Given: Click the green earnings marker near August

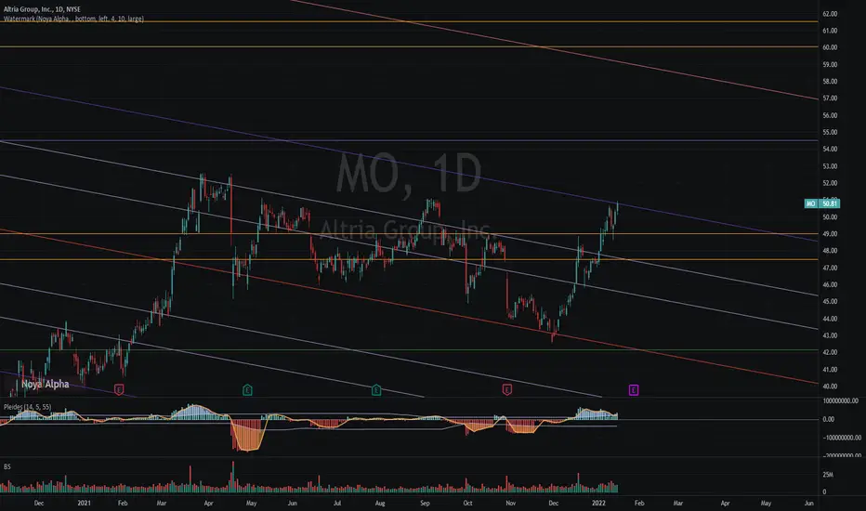Looking at the screenshot, I should point(376,390).
